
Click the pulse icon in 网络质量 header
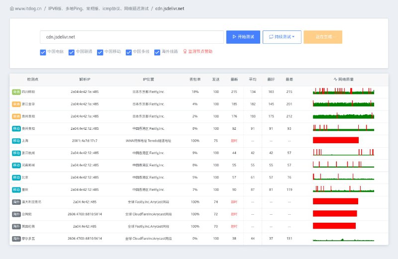point(335,80)
